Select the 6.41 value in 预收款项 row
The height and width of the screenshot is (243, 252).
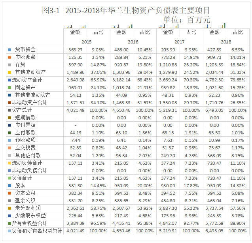point(121,140)
